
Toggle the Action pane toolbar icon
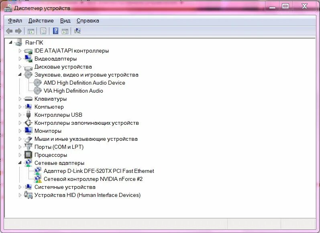65,31
